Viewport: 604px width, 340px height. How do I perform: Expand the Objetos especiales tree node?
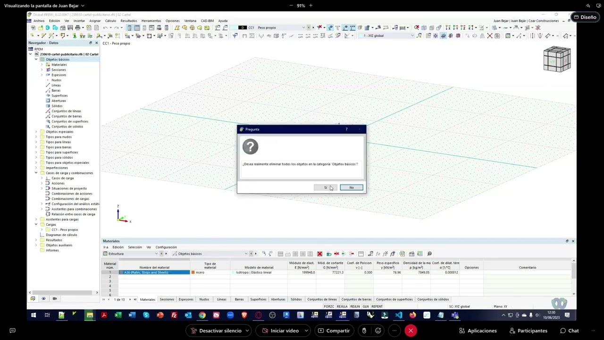point(36,132)
